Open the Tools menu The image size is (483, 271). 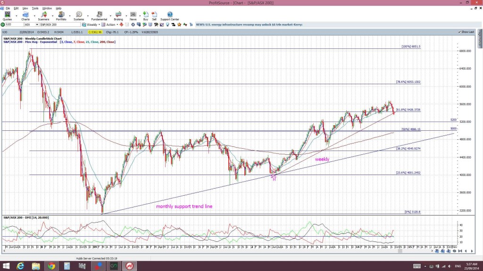[x=35, y=8]
